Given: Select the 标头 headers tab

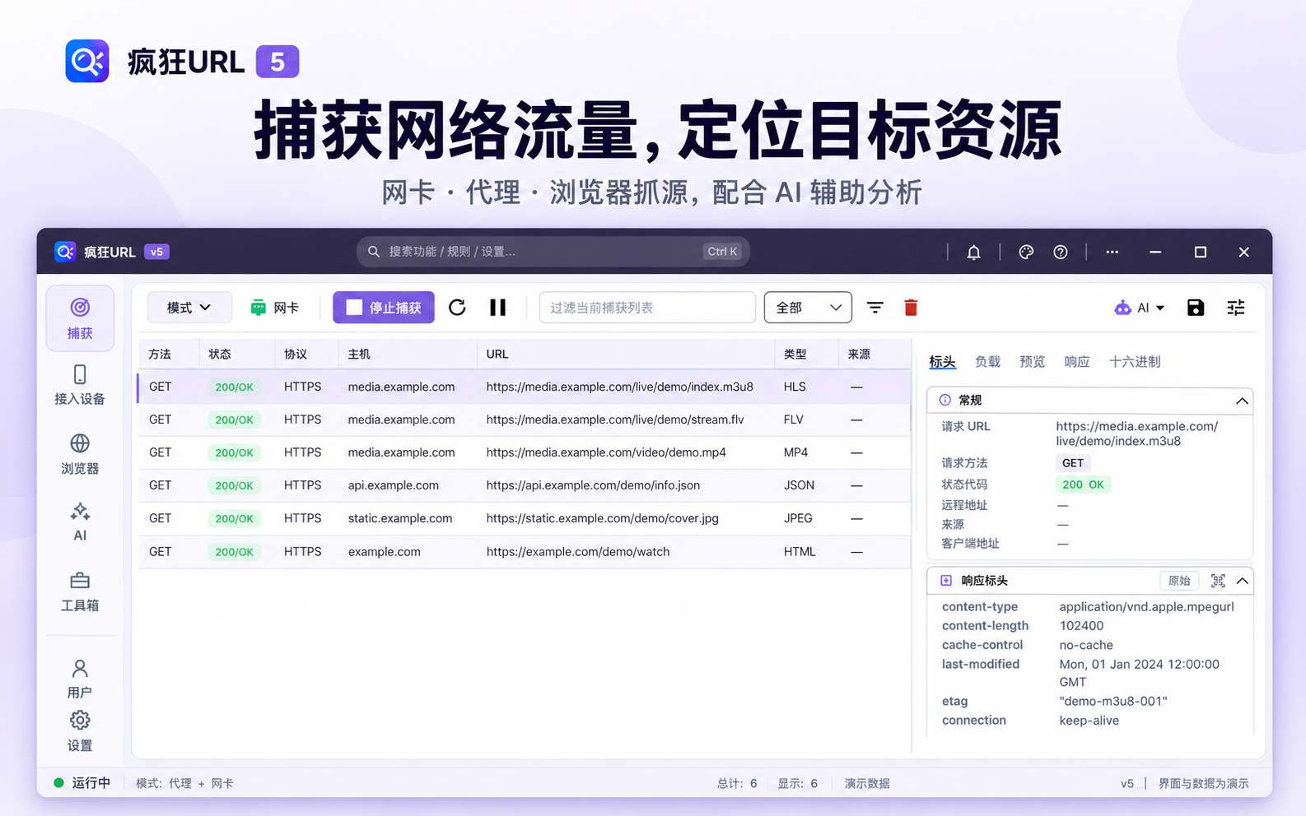Looking at the screenshot, I should click(x=942, y=362).
